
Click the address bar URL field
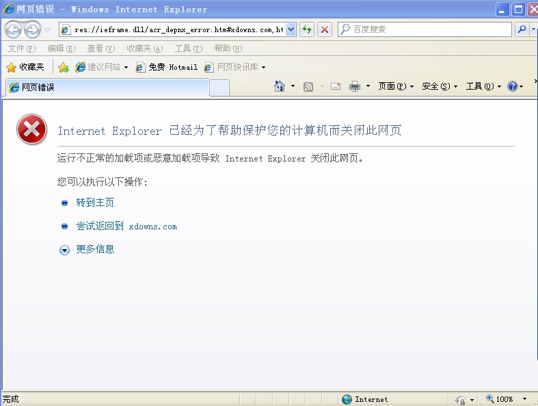point(178,30)
